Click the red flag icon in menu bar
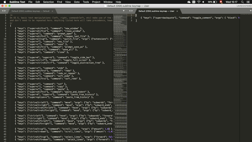Viewport: 252px width, 142px height. 221,2
